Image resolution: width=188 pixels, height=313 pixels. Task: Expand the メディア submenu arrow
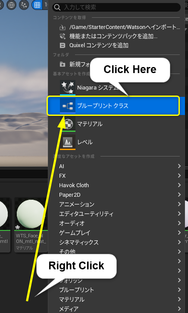point(179,309)
